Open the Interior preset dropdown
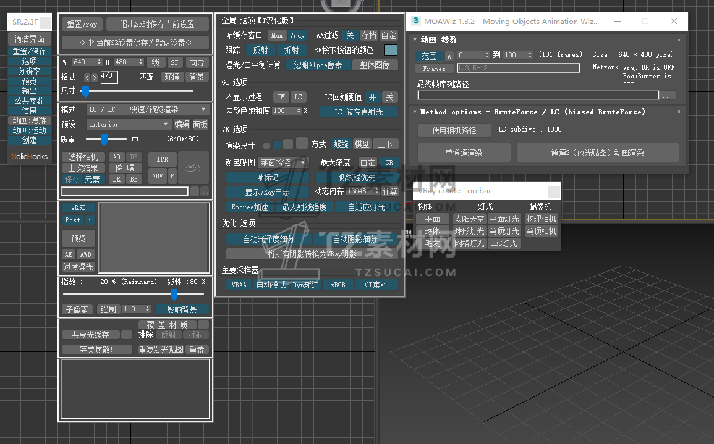The width and height of the screenshot is (714, 444). pos(128,124)
